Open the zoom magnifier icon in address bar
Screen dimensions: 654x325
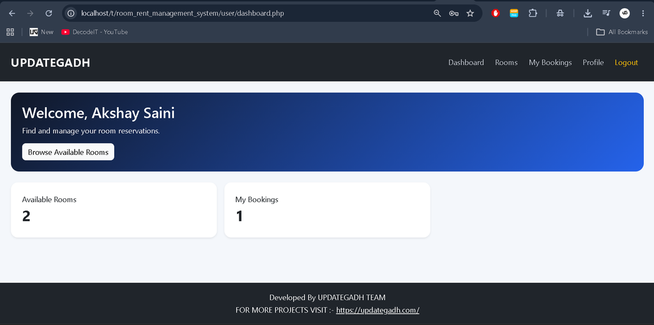coord(437,13)
